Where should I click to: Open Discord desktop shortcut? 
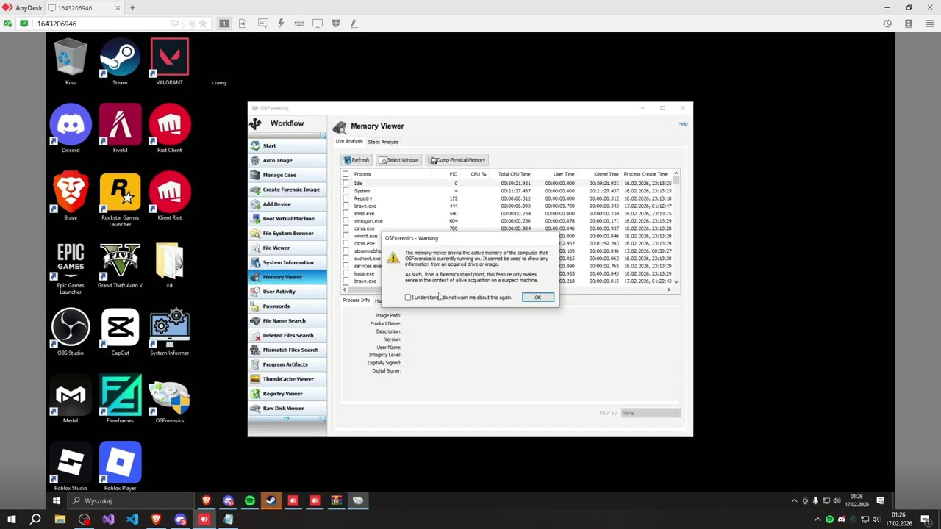pos(71,129)
